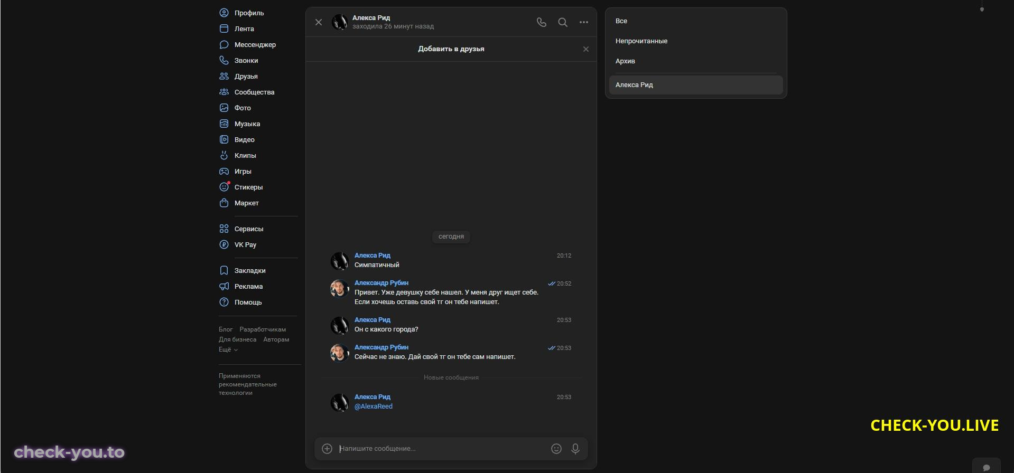The image size is (1014, 473).
Task: Select the Все chats filter
Action: (696, 21)
